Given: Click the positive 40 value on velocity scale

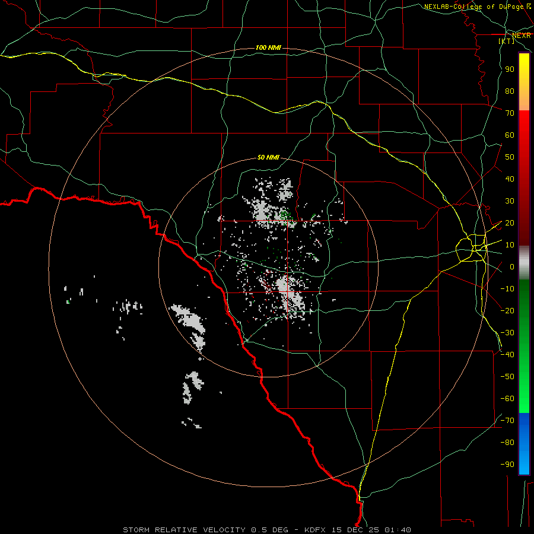Looking at the screenshot, I should click(x=510, y=179).
